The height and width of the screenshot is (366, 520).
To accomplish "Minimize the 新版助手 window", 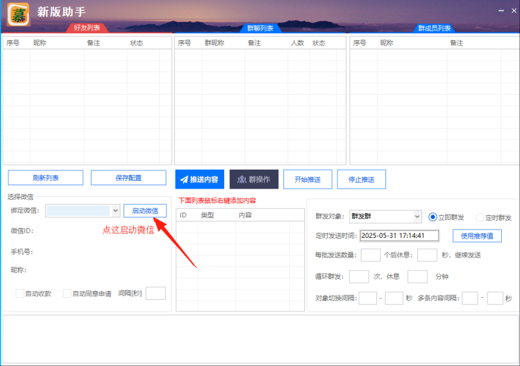I will point(501,11).
